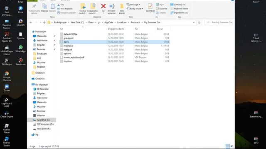Open Bandicam folder in navigation pane
Screen dimensions: 266x149
42,54
